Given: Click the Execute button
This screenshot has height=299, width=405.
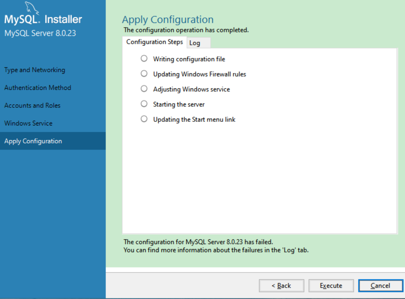Looking at the screenshot, I should (x=331, y=286).
